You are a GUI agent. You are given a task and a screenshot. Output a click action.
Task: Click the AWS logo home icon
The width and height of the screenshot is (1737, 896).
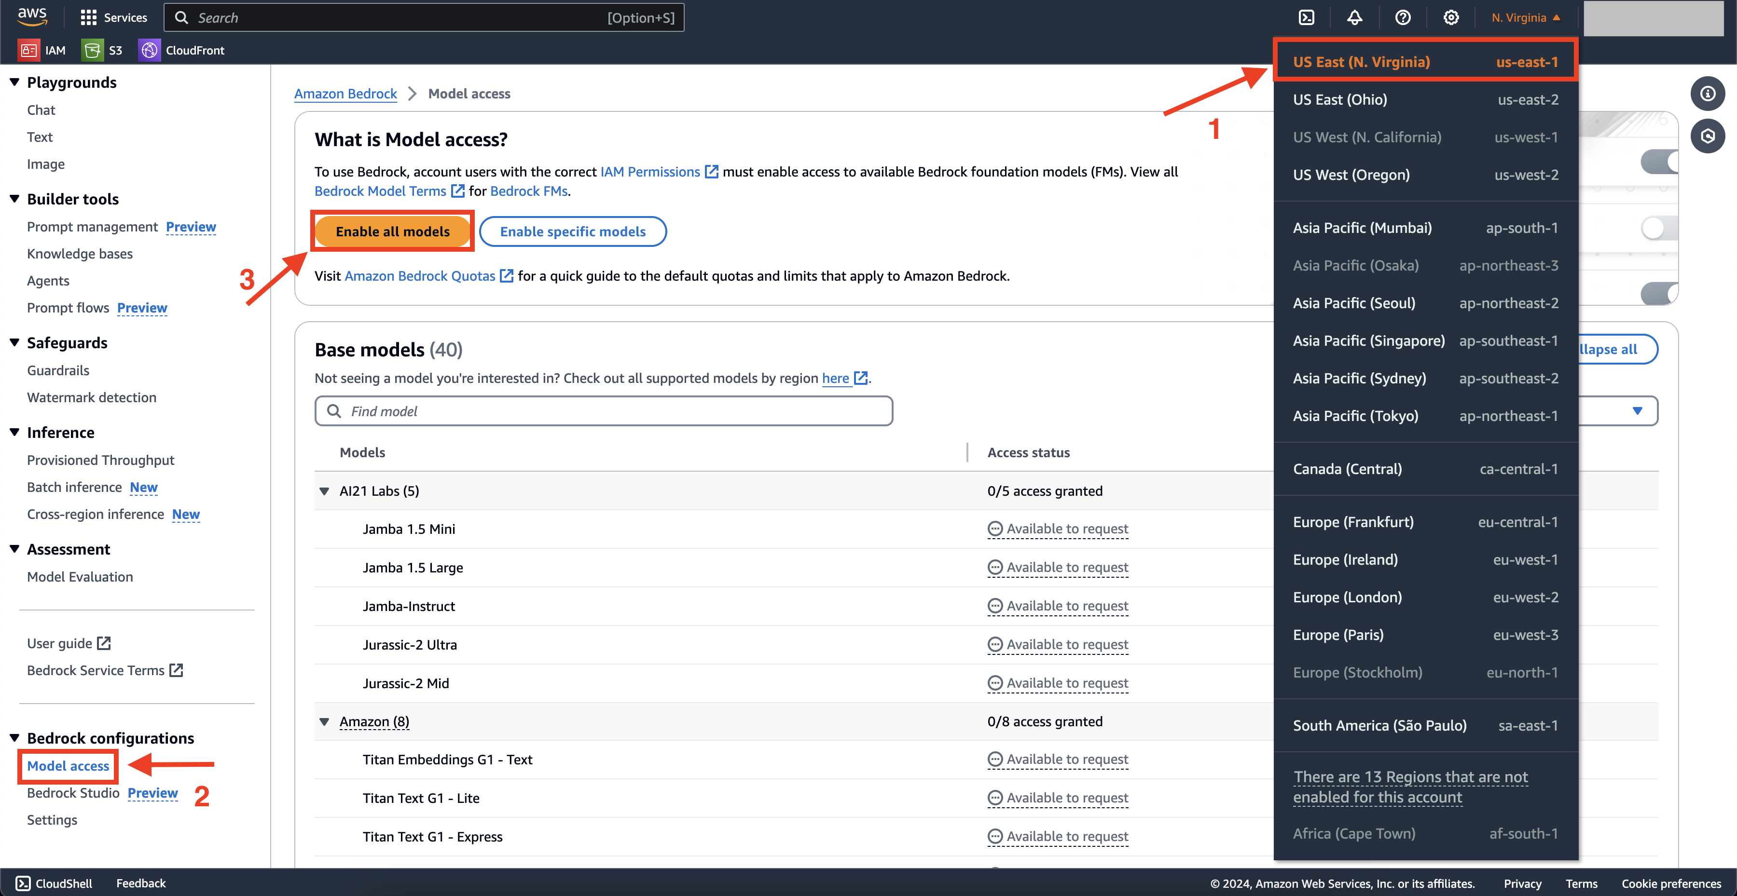(x=32, y=17)
